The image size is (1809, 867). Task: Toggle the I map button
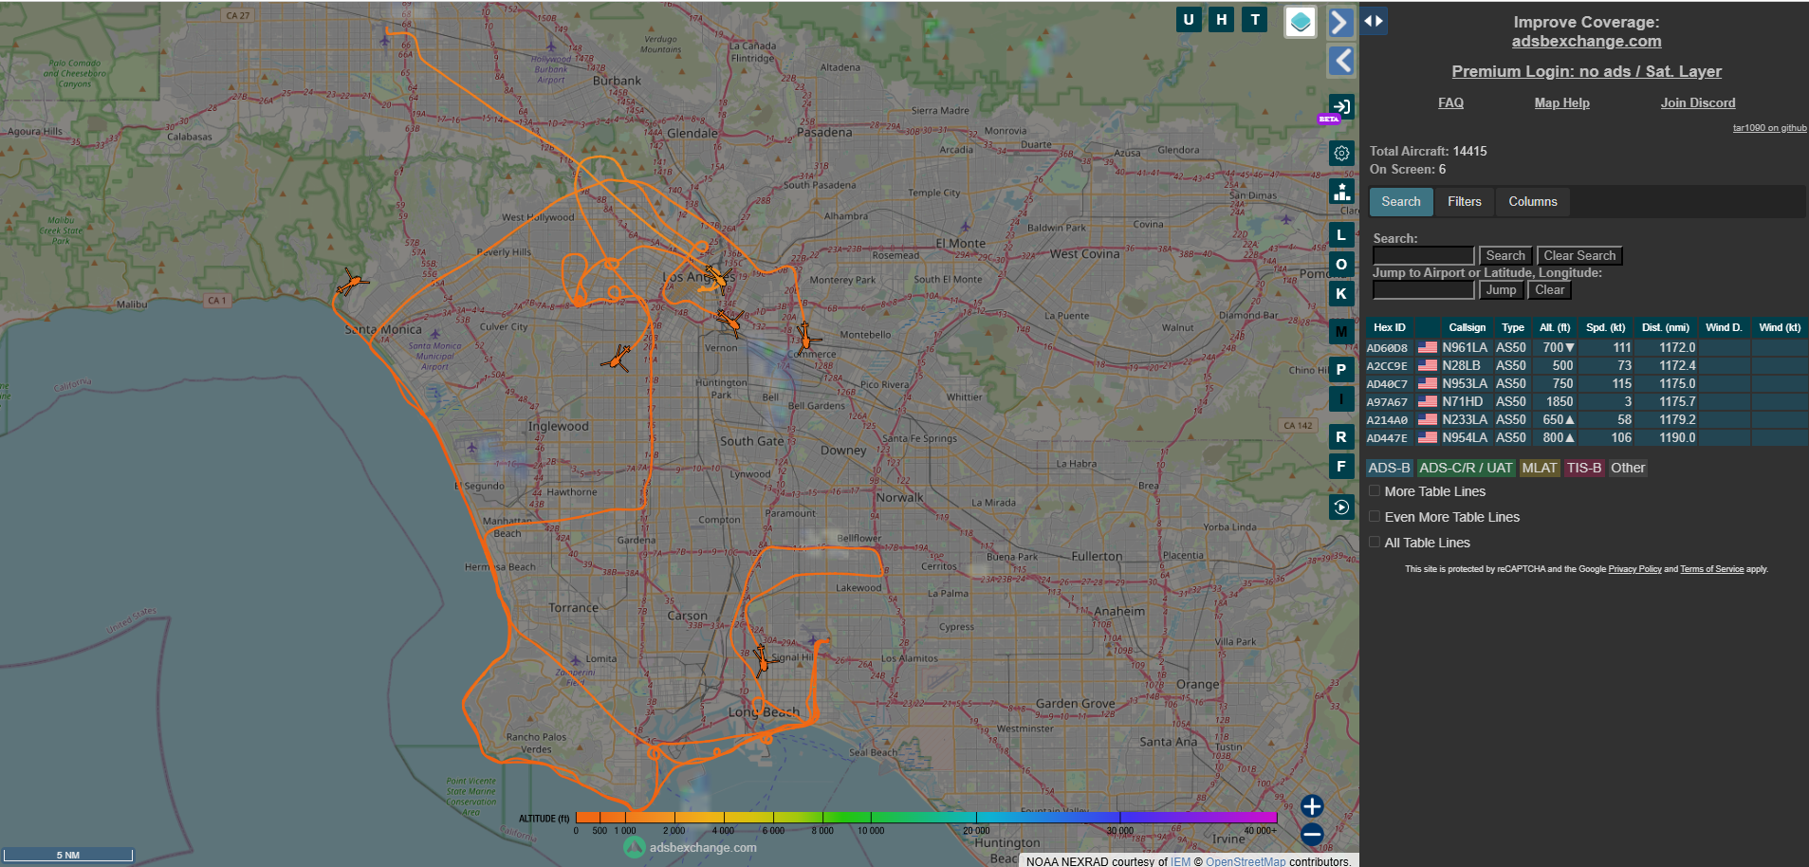click(x=1341, y=399)
